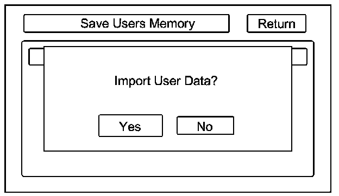Answer Yes to the import question
This screenshot has height=196, width=339.
tap(130, 126)
